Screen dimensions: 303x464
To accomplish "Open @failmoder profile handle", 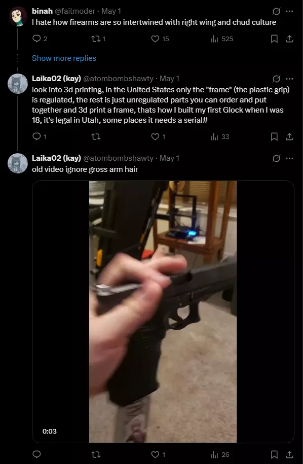I will point(75,11).
